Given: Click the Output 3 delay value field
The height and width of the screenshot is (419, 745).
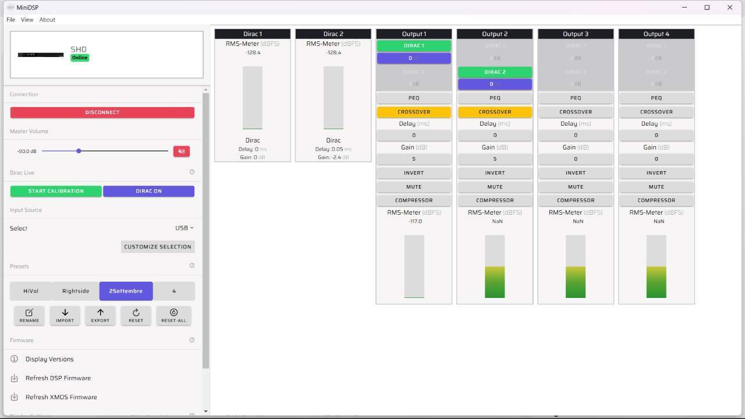Looking at the screenshot, I should point(576,135).
